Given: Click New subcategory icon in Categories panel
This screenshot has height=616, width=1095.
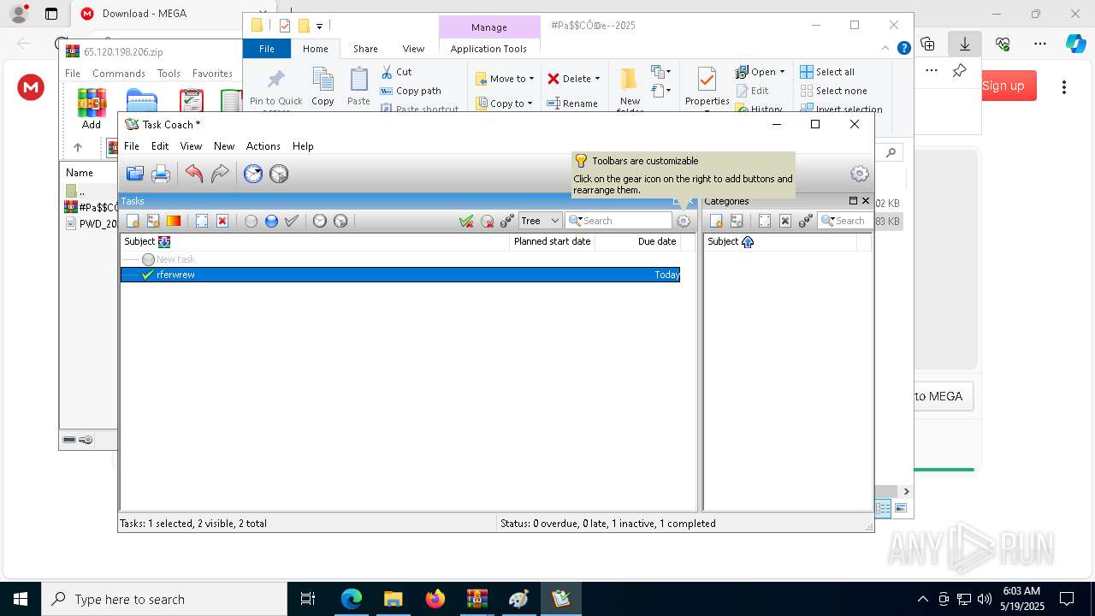Looking at the screenshot, I should pos(737,221).
